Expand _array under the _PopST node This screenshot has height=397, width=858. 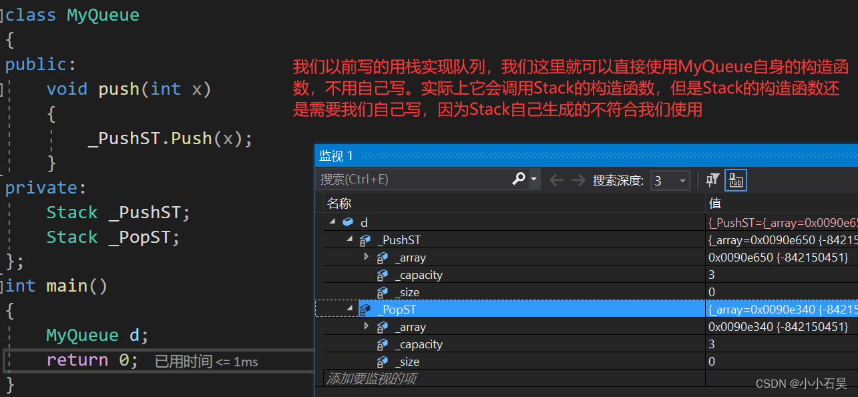367,326
